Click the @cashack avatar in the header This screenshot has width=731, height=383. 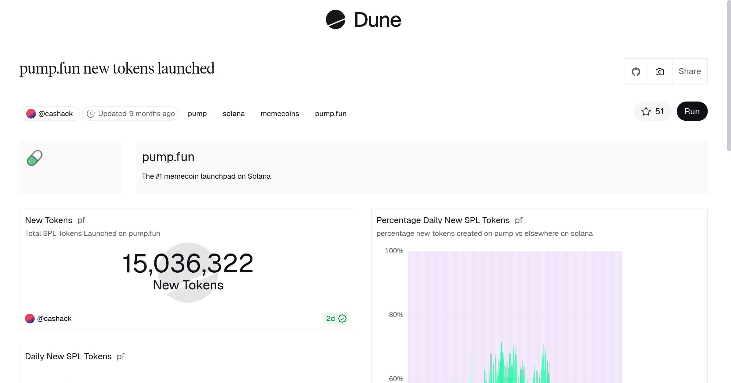(x=31, y=113)
